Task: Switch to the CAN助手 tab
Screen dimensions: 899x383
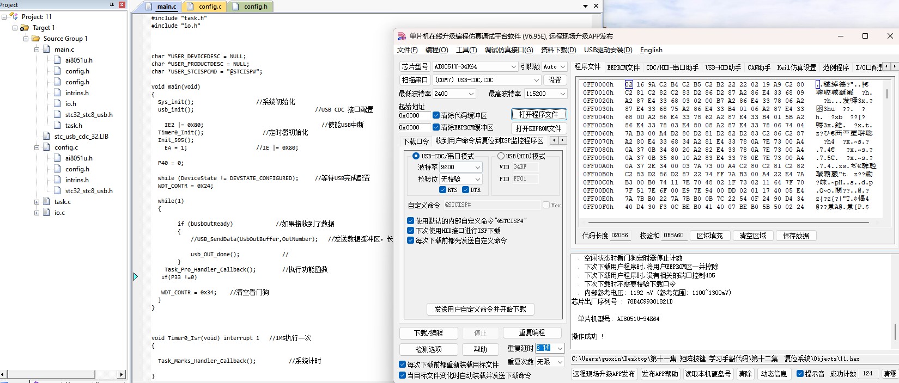Action: (758, 67)
